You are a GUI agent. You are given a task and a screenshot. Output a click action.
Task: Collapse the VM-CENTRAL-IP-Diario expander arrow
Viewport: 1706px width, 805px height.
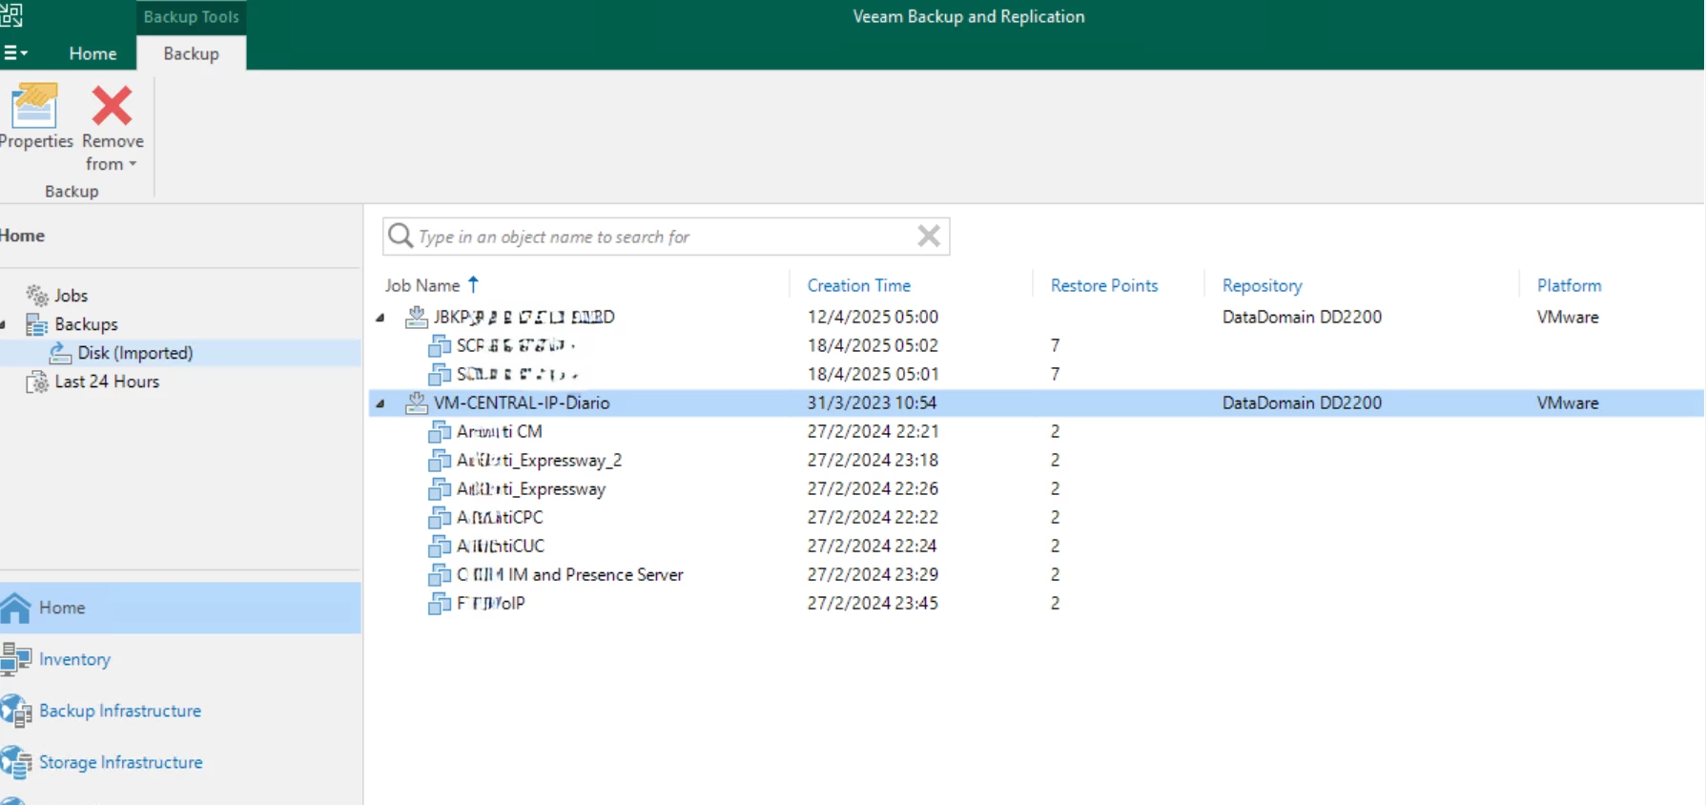click(380, 403)
